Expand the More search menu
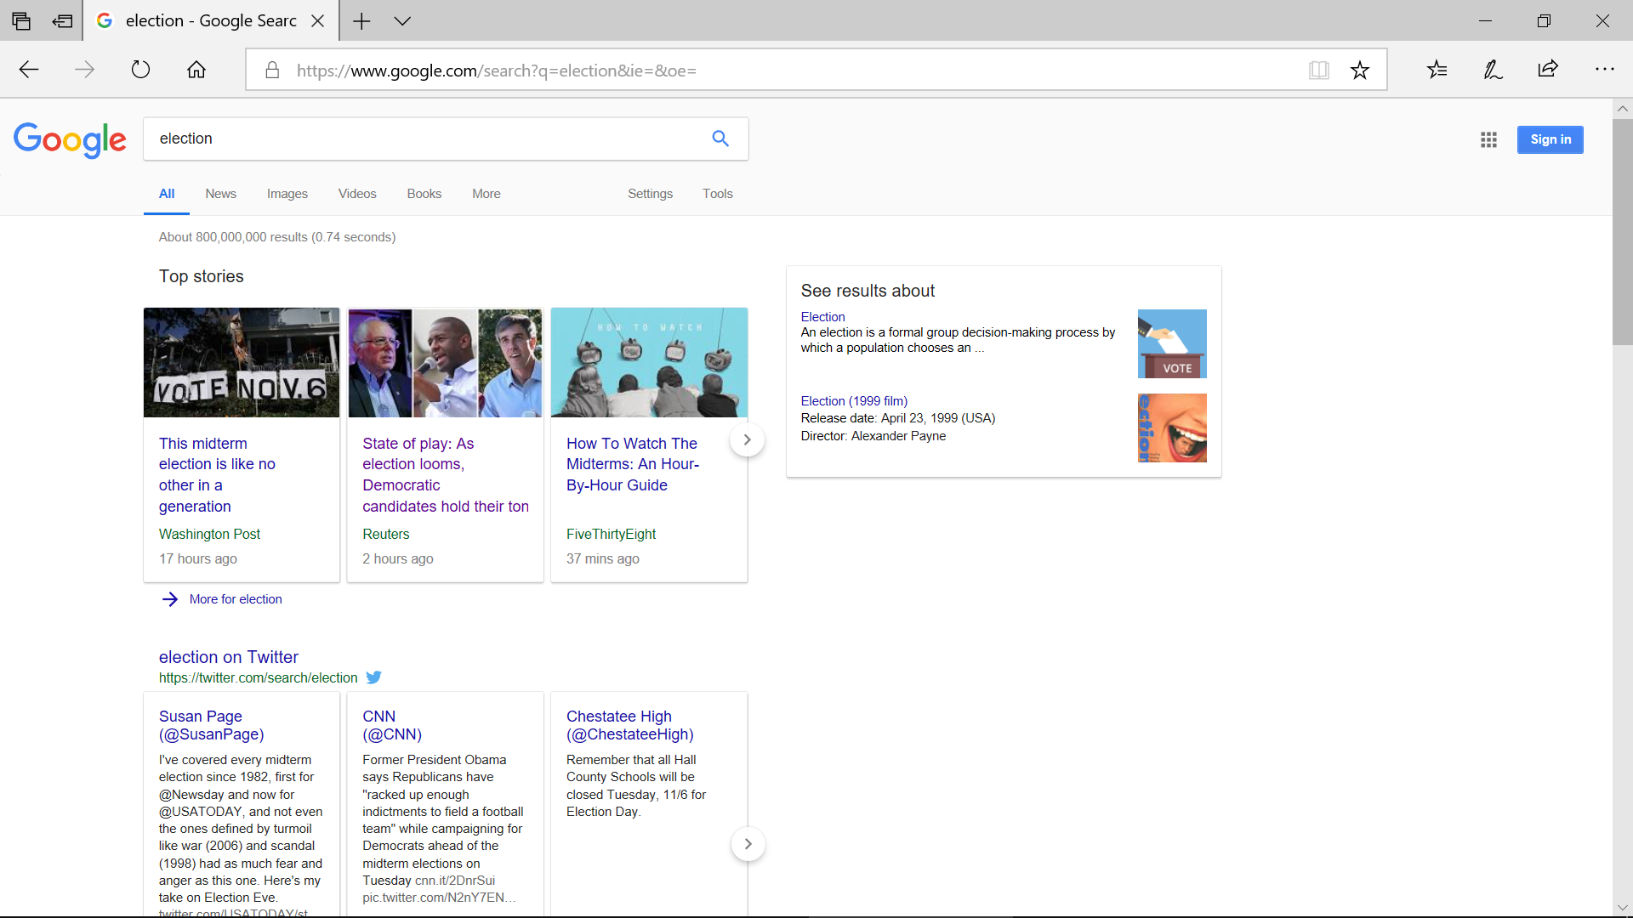This screenshot has height=918, width=1633. 486,194
